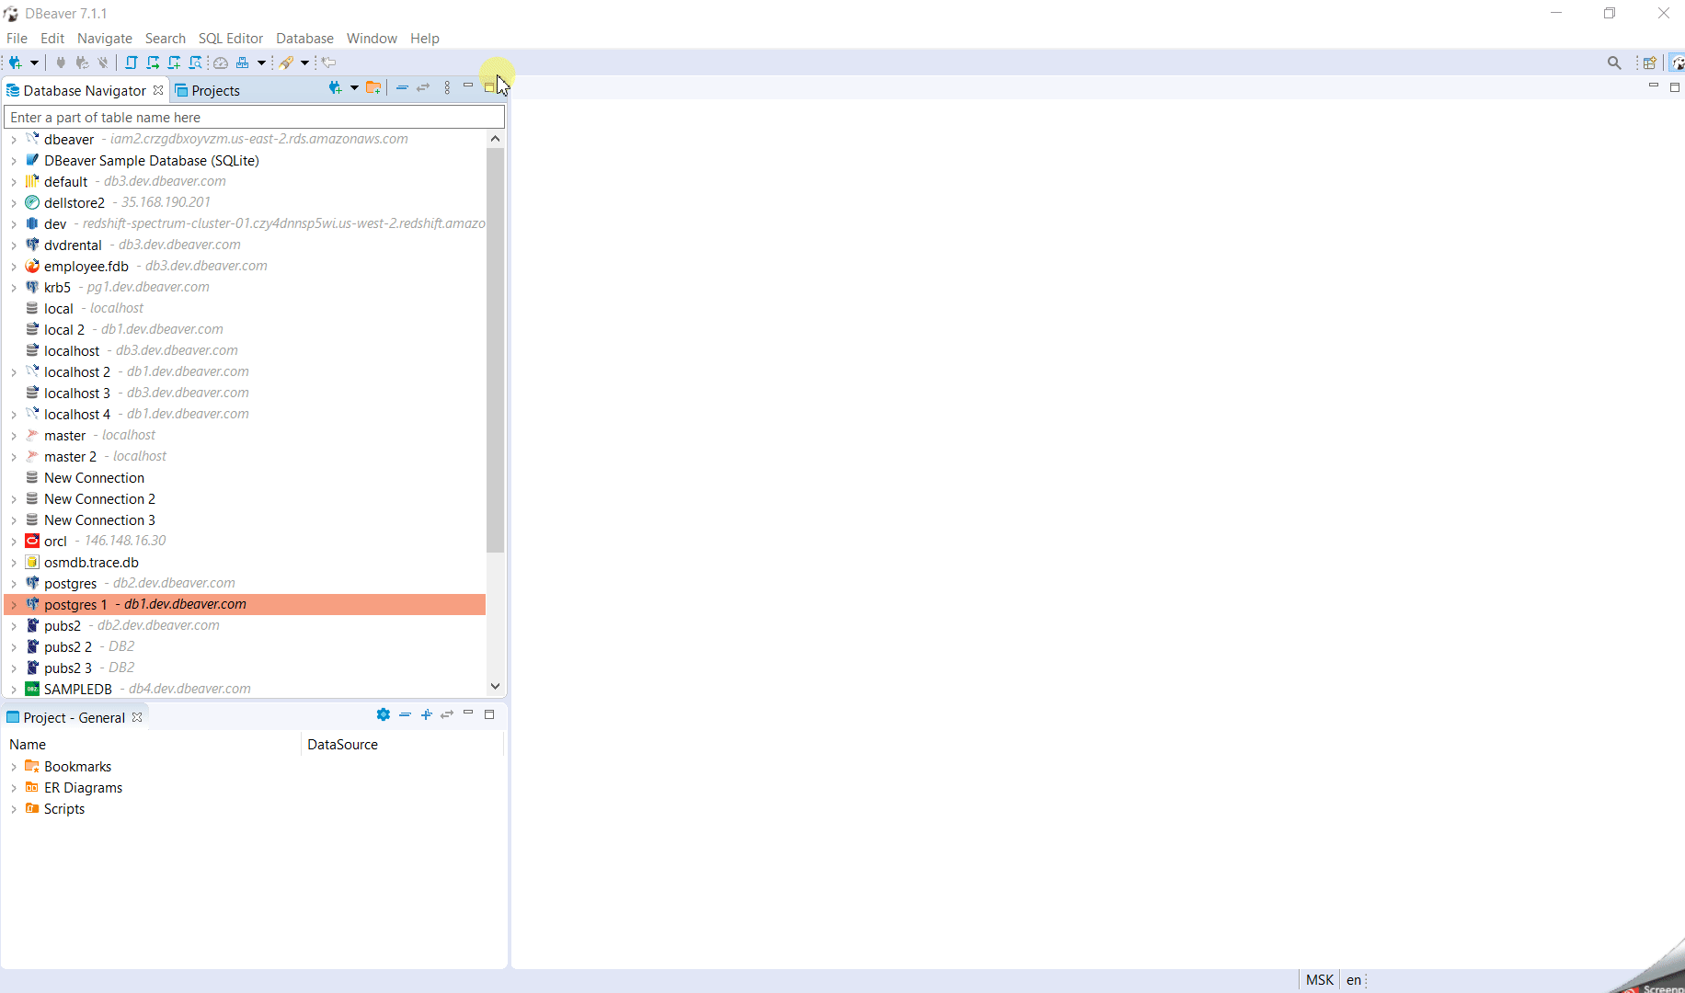
Task: Open the SQL Editor menu
Action: pos(230,38)
